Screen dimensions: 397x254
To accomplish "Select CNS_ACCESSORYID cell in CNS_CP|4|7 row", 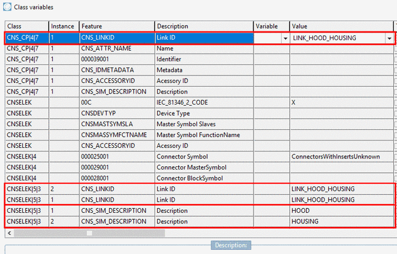I will (x=117, y=81).
